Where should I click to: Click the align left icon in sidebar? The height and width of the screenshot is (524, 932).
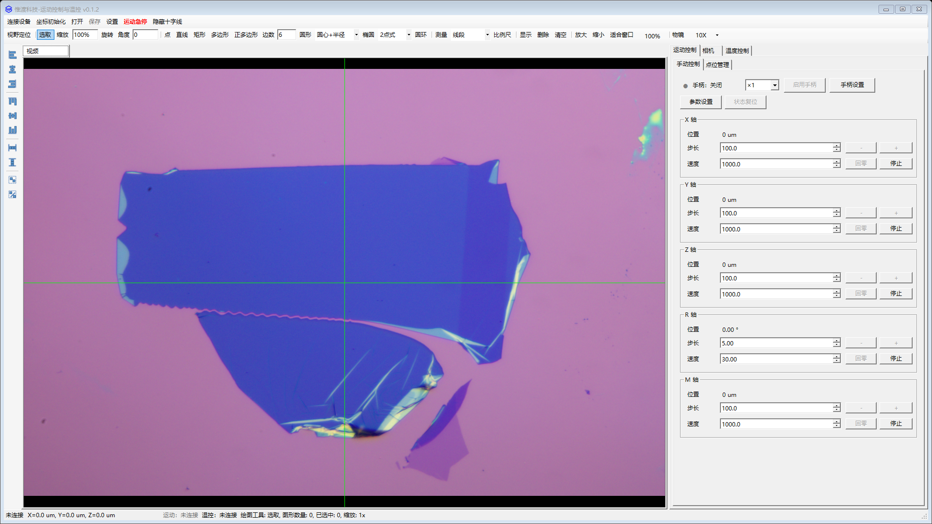(x=13, y=55)
